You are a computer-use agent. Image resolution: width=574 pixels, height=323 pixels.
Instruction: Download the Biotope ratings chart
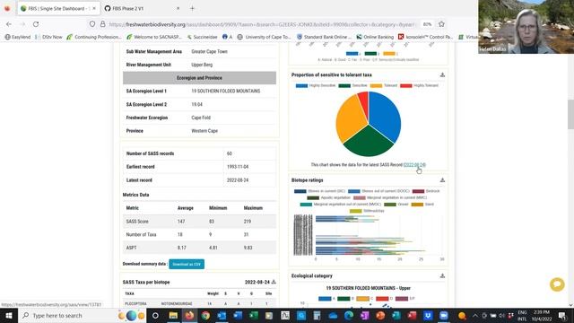click(442, 180)
